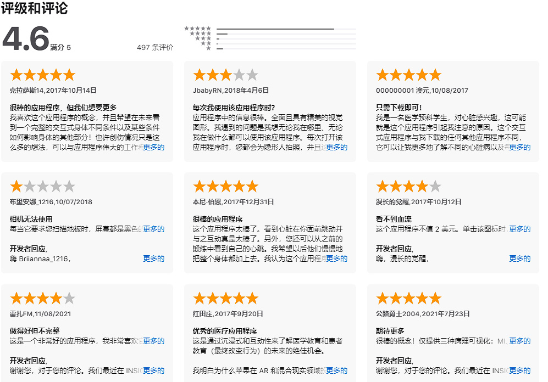Show more of the 看不到血流 review

click(519, 229)
